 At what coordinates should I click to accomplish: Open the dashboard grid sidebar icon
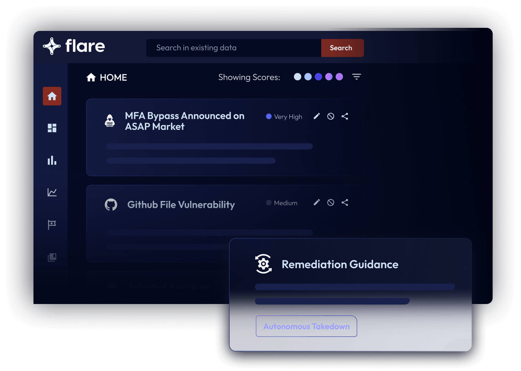coord(52,128)
